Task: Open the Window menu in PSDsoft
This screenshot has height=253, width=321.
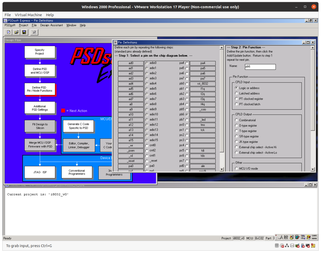Action: coord(71,25)
